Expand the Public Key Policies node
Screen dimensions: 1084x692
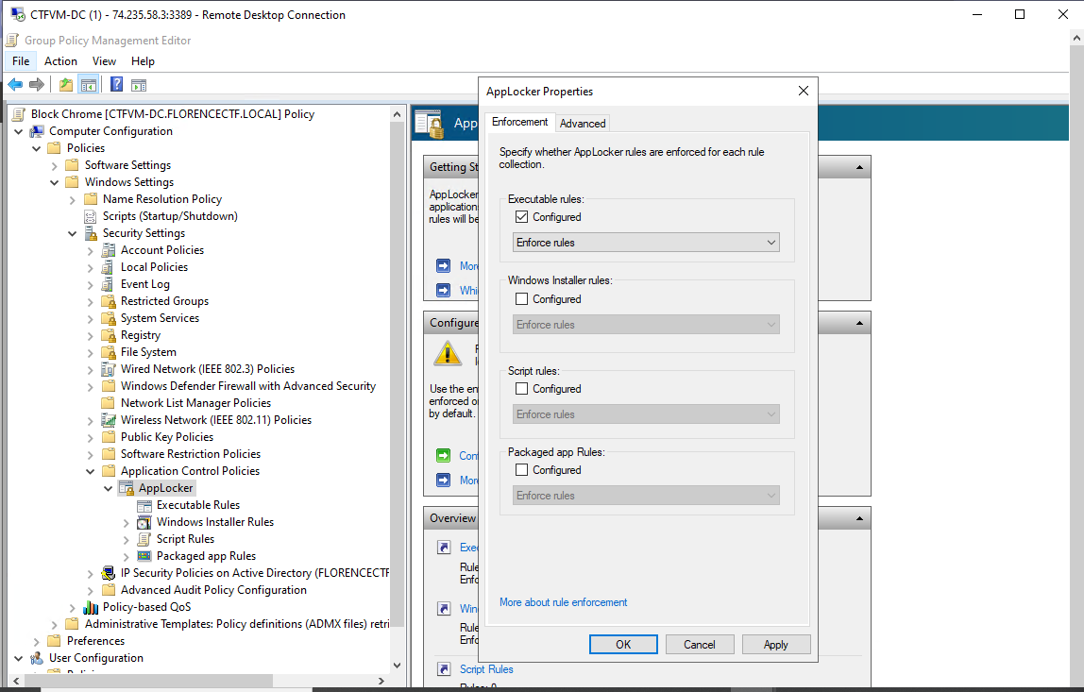point(91,438)
